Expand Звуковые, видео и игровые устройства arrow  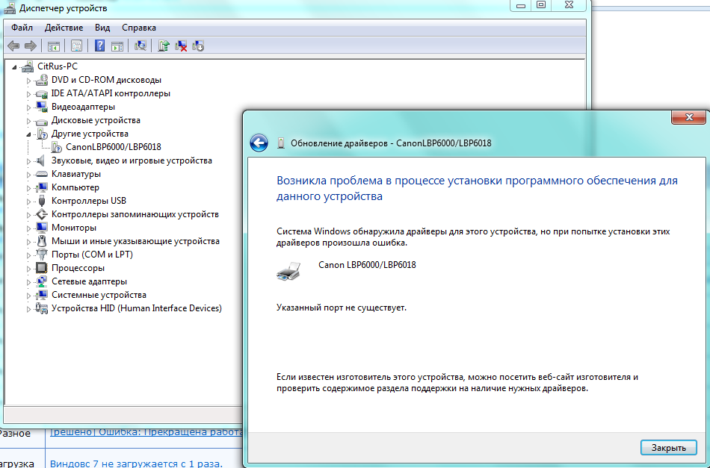click(x=28, y=161)
